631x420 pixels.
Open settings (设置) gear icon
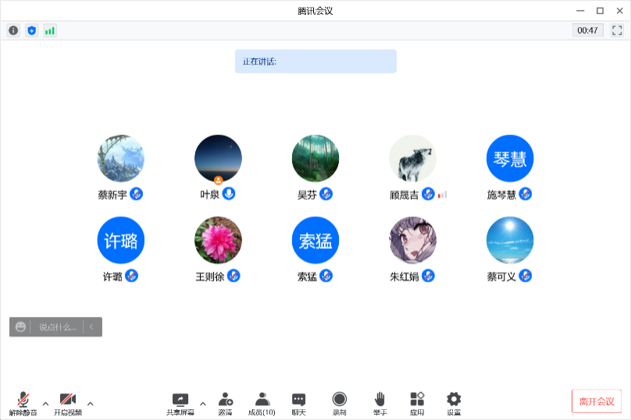(x=454, y=403)
